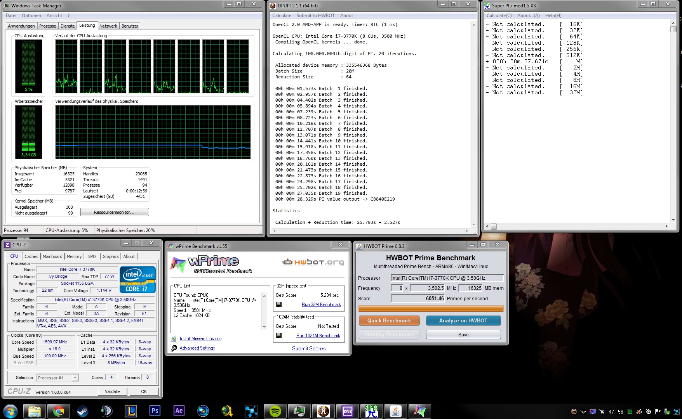
Task: Click the HWBOT Prime orange progress bar
Action: [431, 309]
